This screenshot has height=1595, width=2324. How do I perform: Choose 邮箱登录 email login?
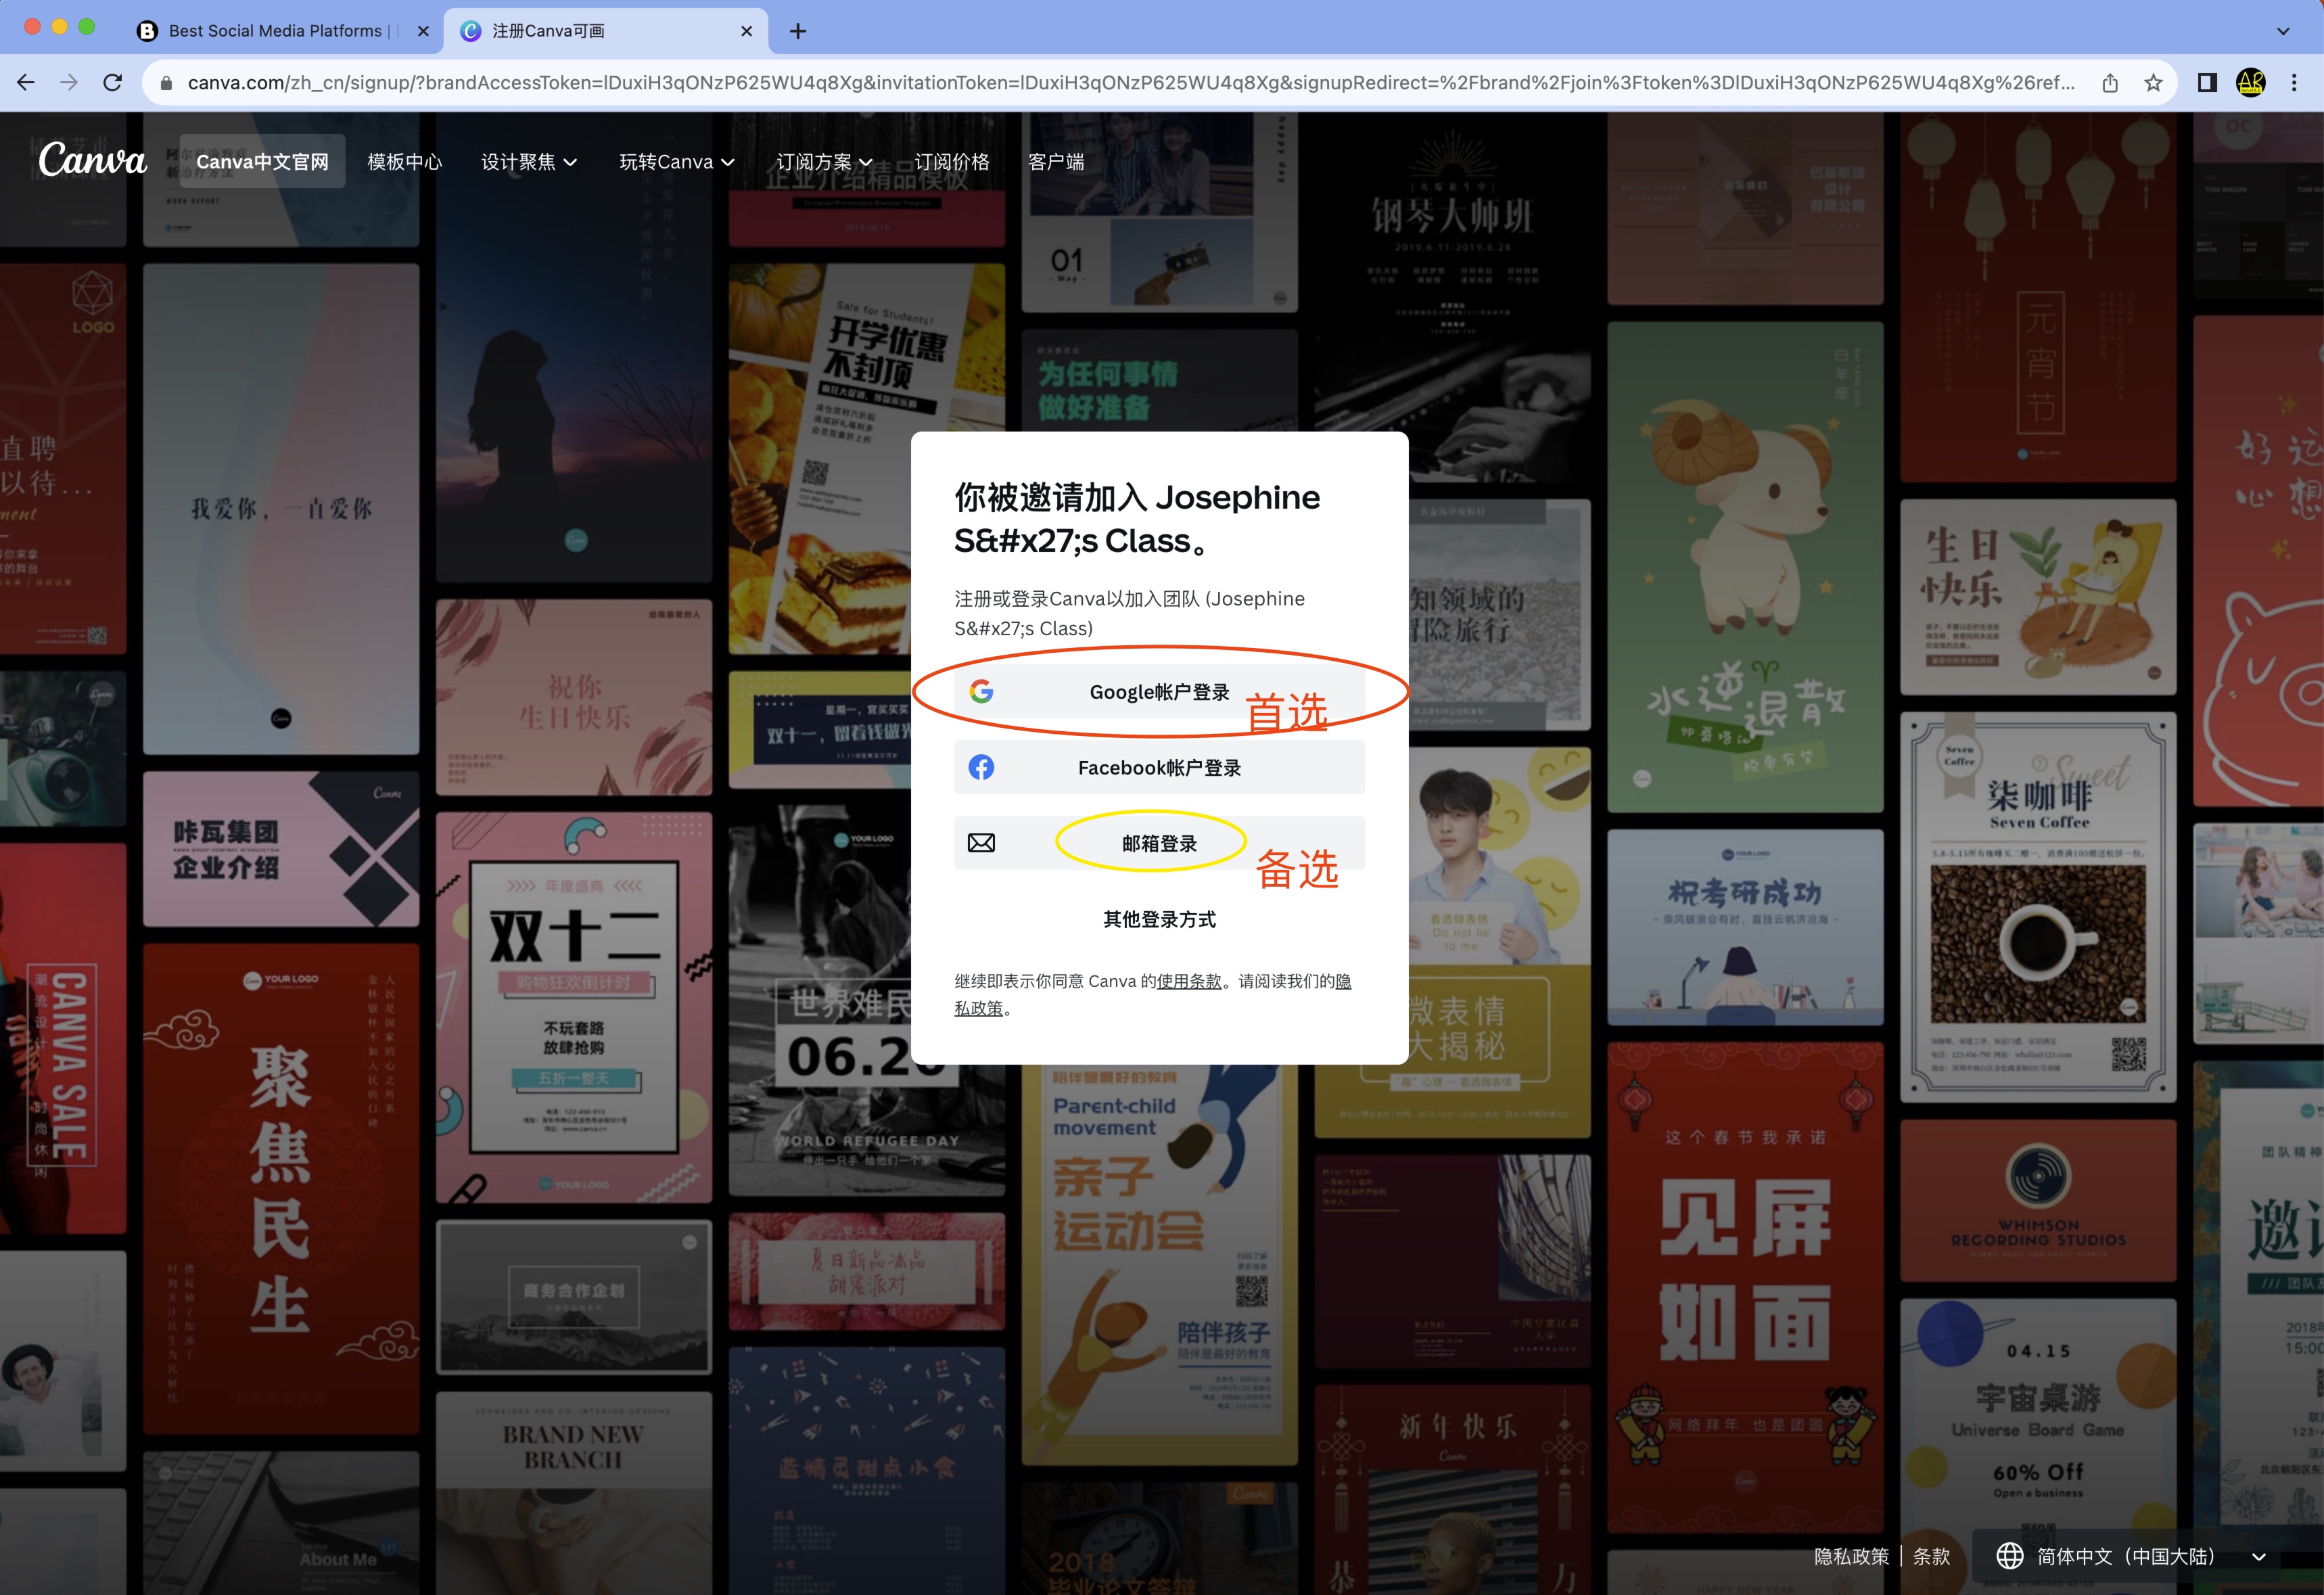1159,843
